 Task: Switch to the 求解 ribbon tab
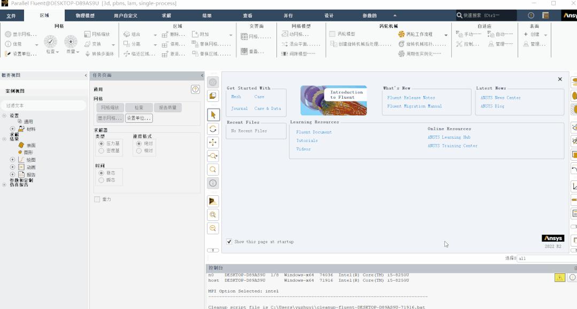[x=166, y=16]
